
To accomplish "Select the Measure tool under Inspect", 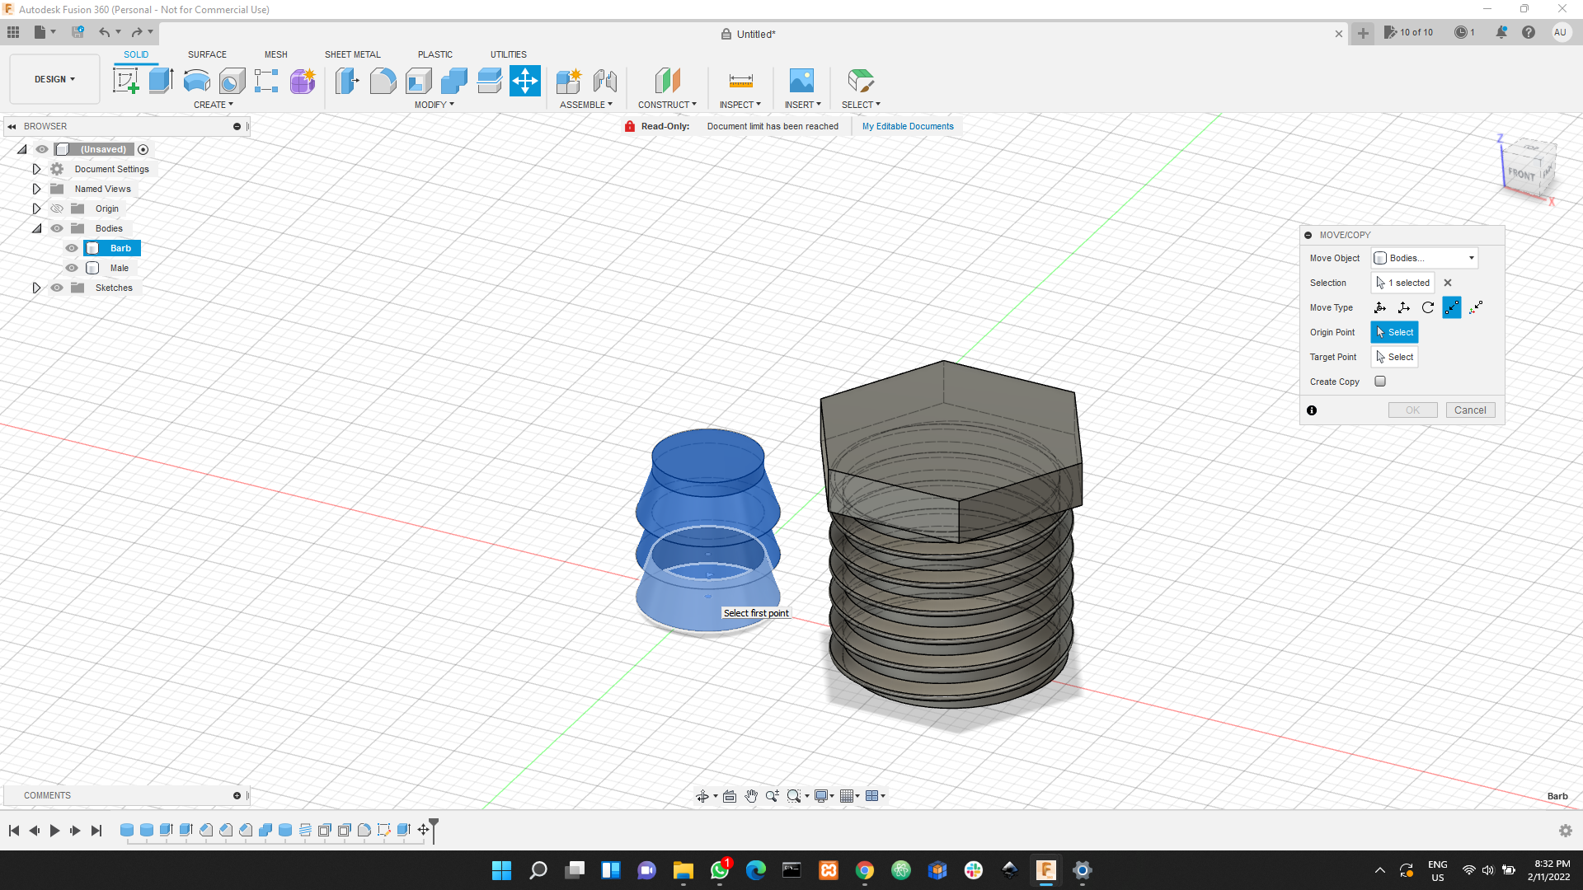I will point(740,81).
